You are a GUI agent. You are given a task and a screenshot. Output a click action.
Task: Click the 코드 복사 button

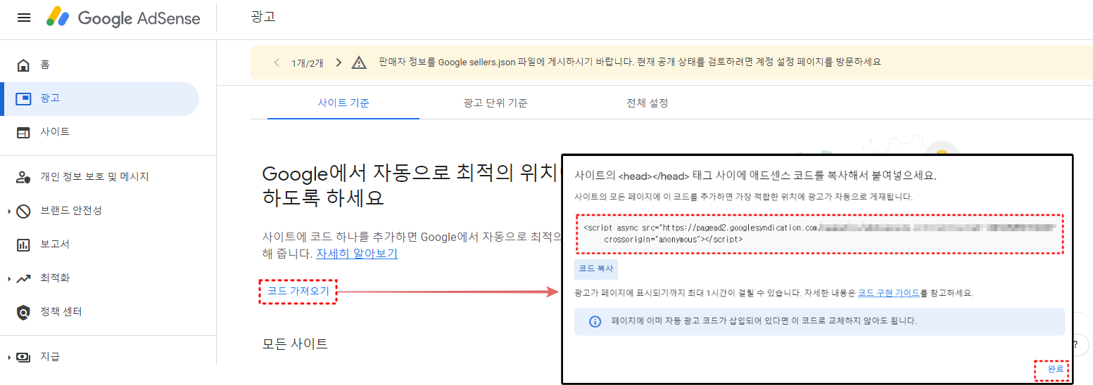click(x=595, y=269)
